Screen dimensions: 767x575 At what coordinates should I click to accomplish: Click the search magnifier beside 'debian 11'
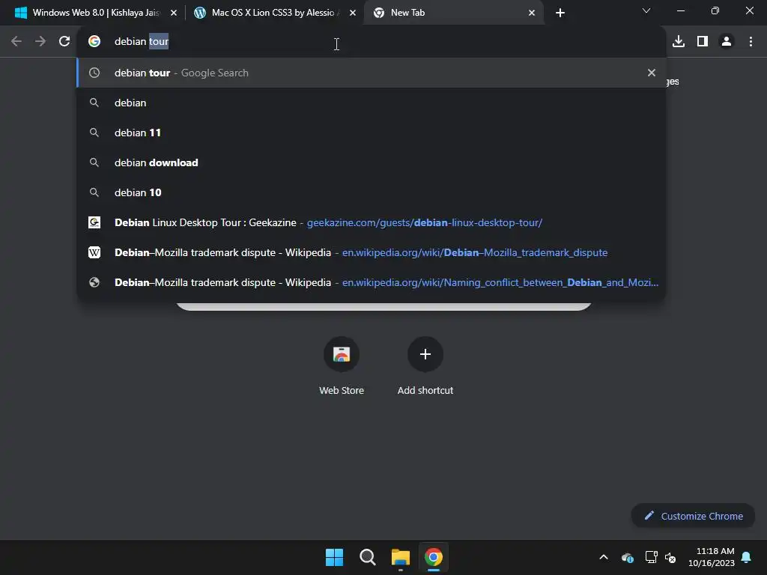pos(94,133)
